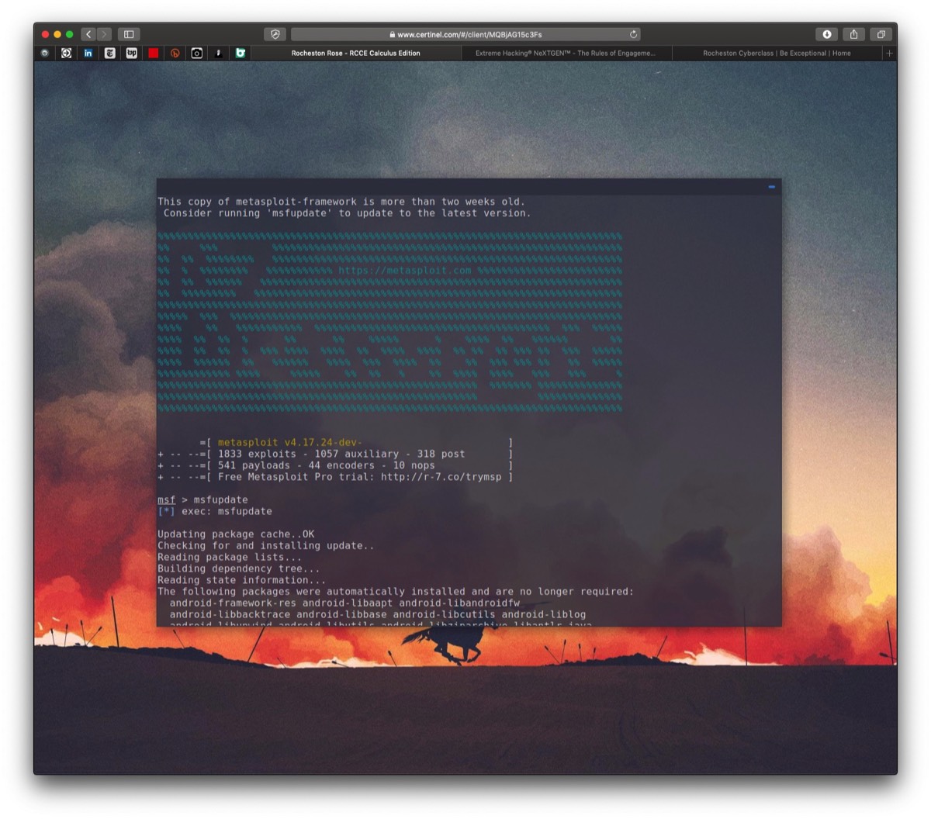Click the 'metasploit v4.17.24-dev-' version text
The height and width of the screenshot is (819, 931).
point(289,442)
